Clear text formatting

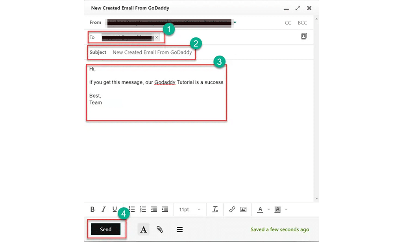pyautogui.click(x=215, y=209)
